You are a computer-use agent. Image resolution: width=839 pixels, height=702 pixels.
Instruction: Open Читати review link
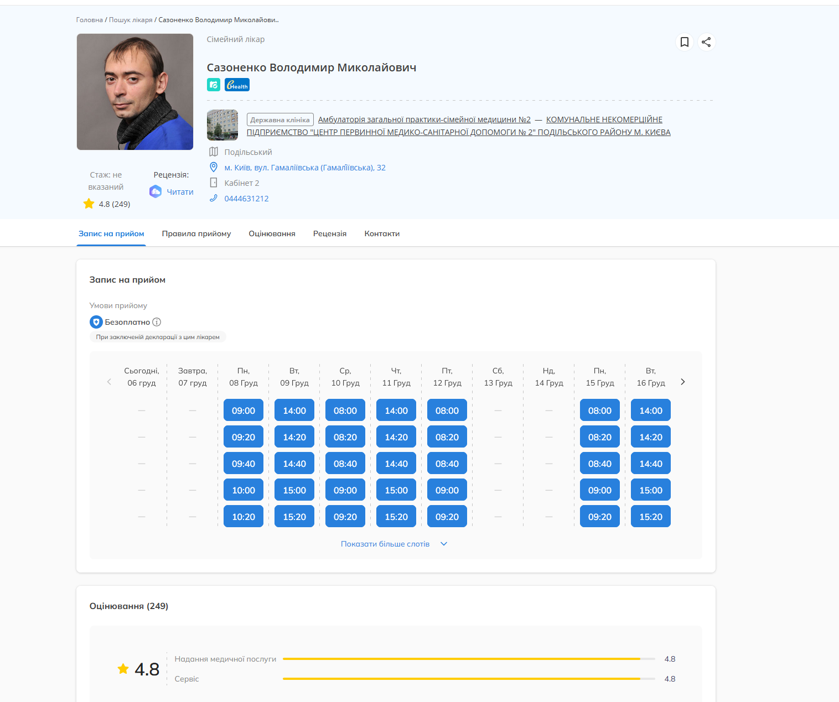point(180,192)
